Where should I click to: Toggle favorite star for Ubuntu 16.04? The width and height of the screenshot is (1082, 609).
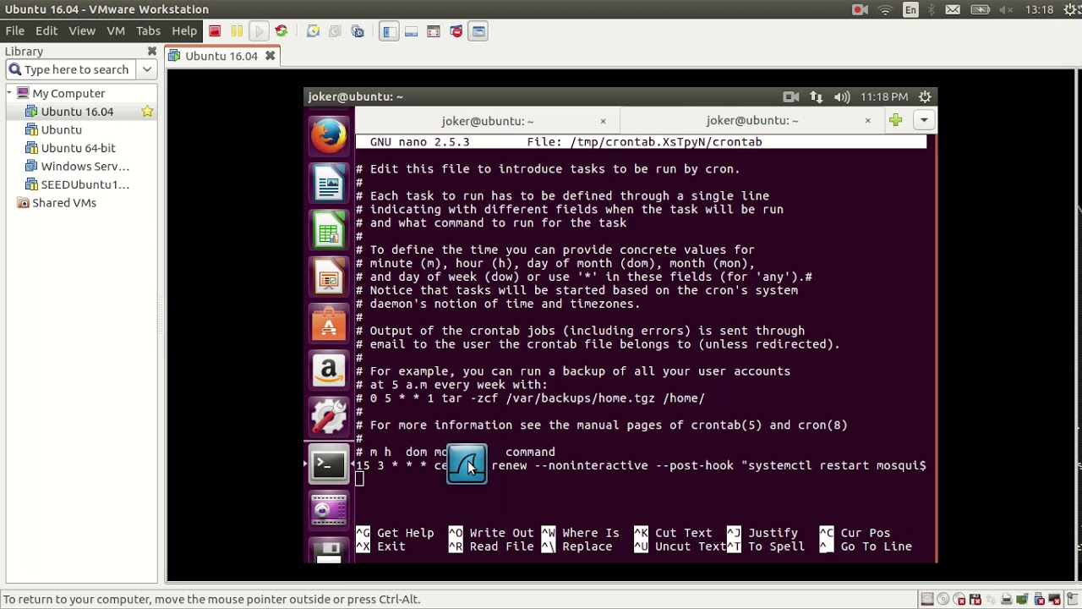[x=147, y=111]
